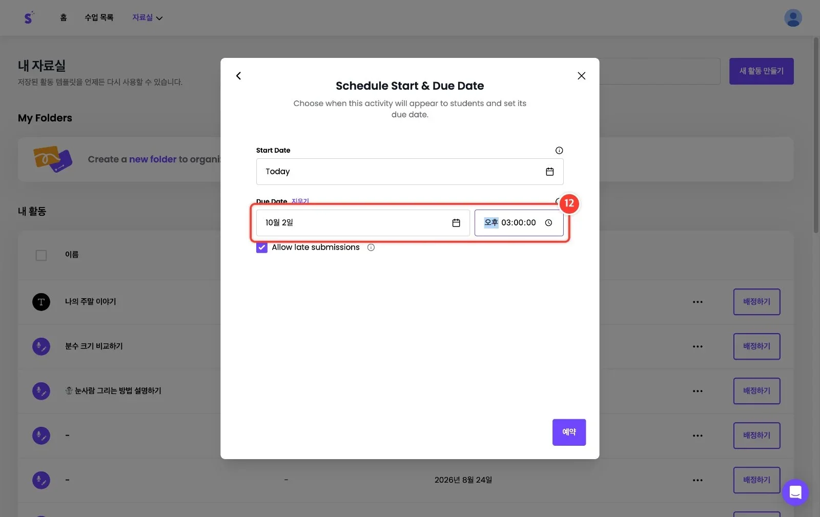This screenshot has height=517, width=820.
Task: Click the 예약 button
Action: [569, 432]
